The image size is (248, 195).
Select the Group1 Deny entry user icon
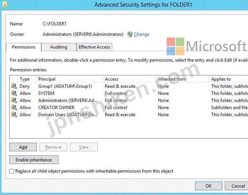tap(14, 86)
